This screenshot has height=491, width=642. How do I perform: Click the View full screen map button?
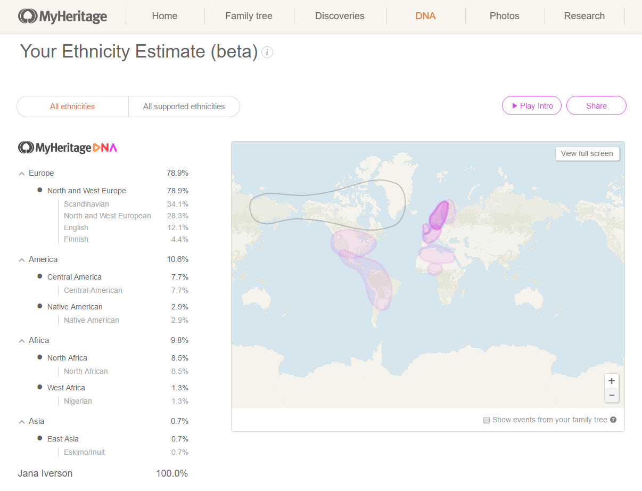pyautogui.click(x=587, y=153)
